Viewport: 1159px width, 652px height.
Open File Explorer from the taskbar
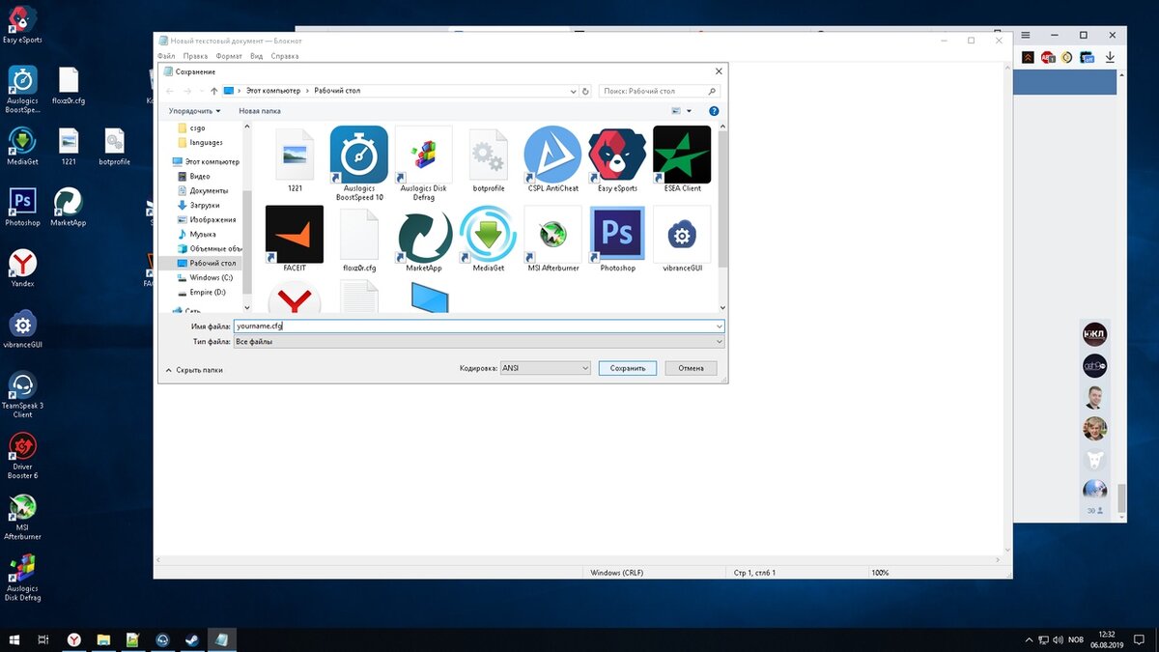[102, 639]
